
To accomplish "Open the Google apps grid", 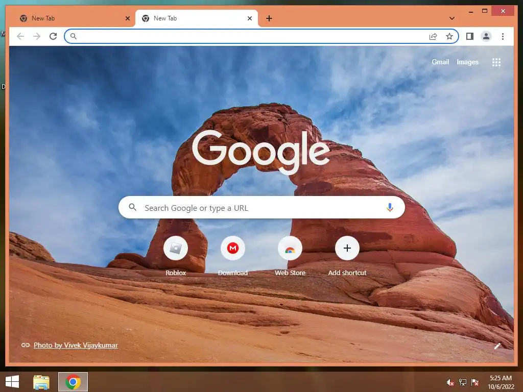I will point(496,62).
